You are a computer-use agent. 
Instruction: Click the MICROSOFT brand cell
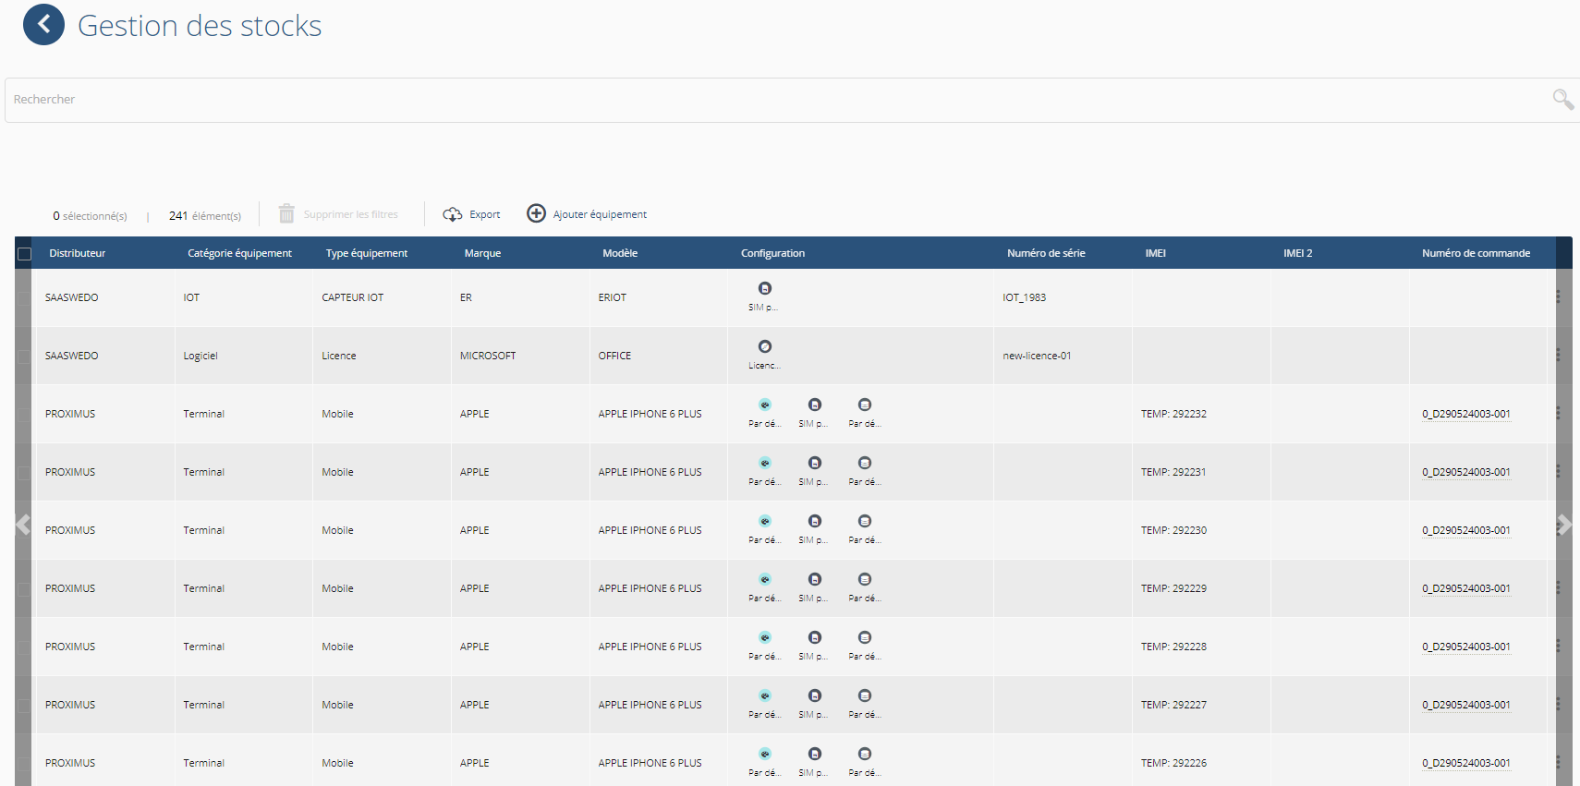coord(488,356)
